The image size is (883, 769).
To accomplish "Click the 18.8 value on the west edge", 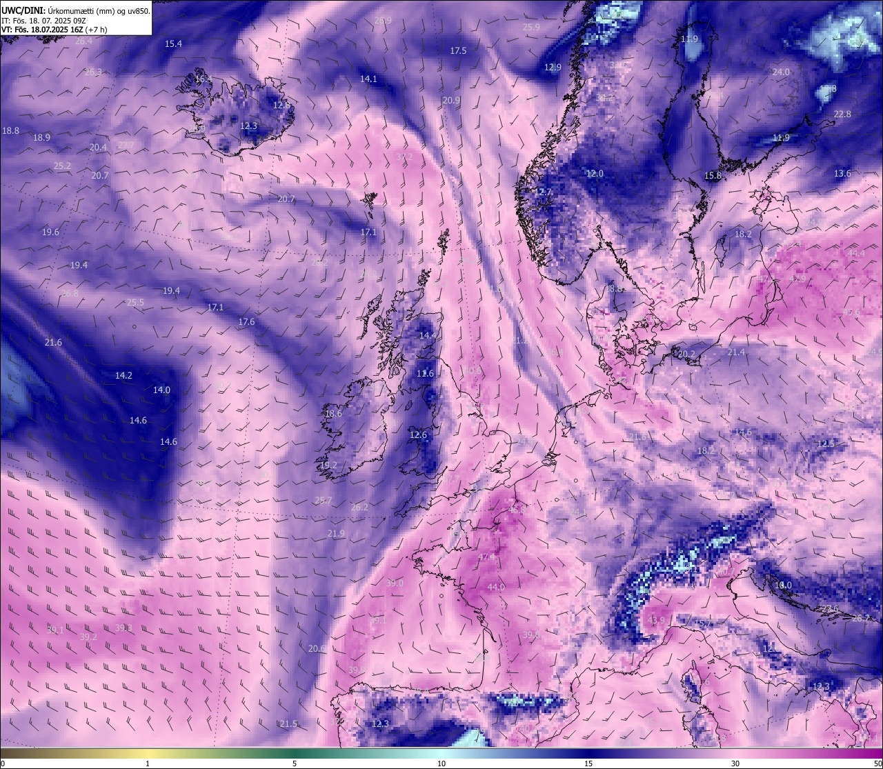I will point(11,130).
